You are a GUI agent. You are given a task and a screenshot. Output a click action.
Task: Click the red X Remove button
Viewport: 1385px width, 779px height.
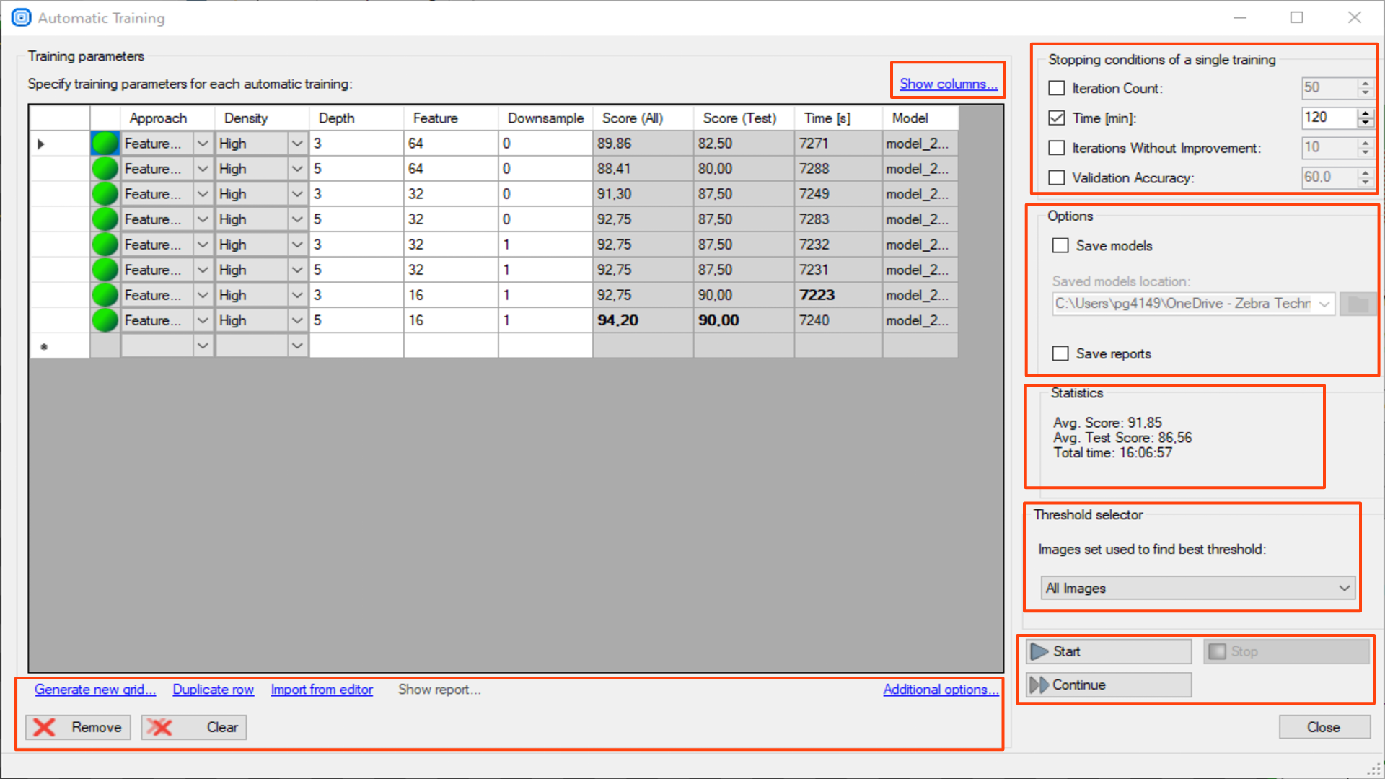tap(78, 727)
